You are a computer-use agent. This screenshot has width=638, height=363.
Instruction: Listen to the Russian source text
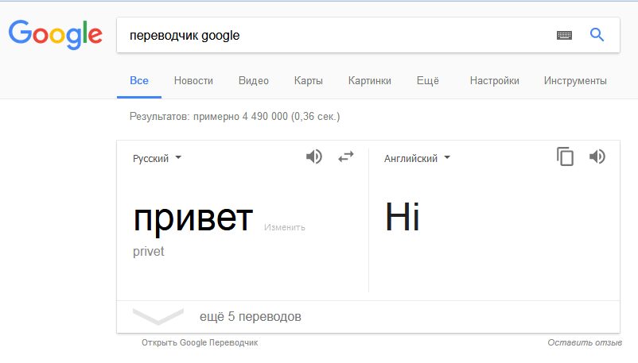click(x=314, y=156)
